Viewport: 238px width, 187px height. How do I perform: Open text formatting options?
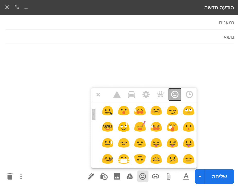coord(186,176)
